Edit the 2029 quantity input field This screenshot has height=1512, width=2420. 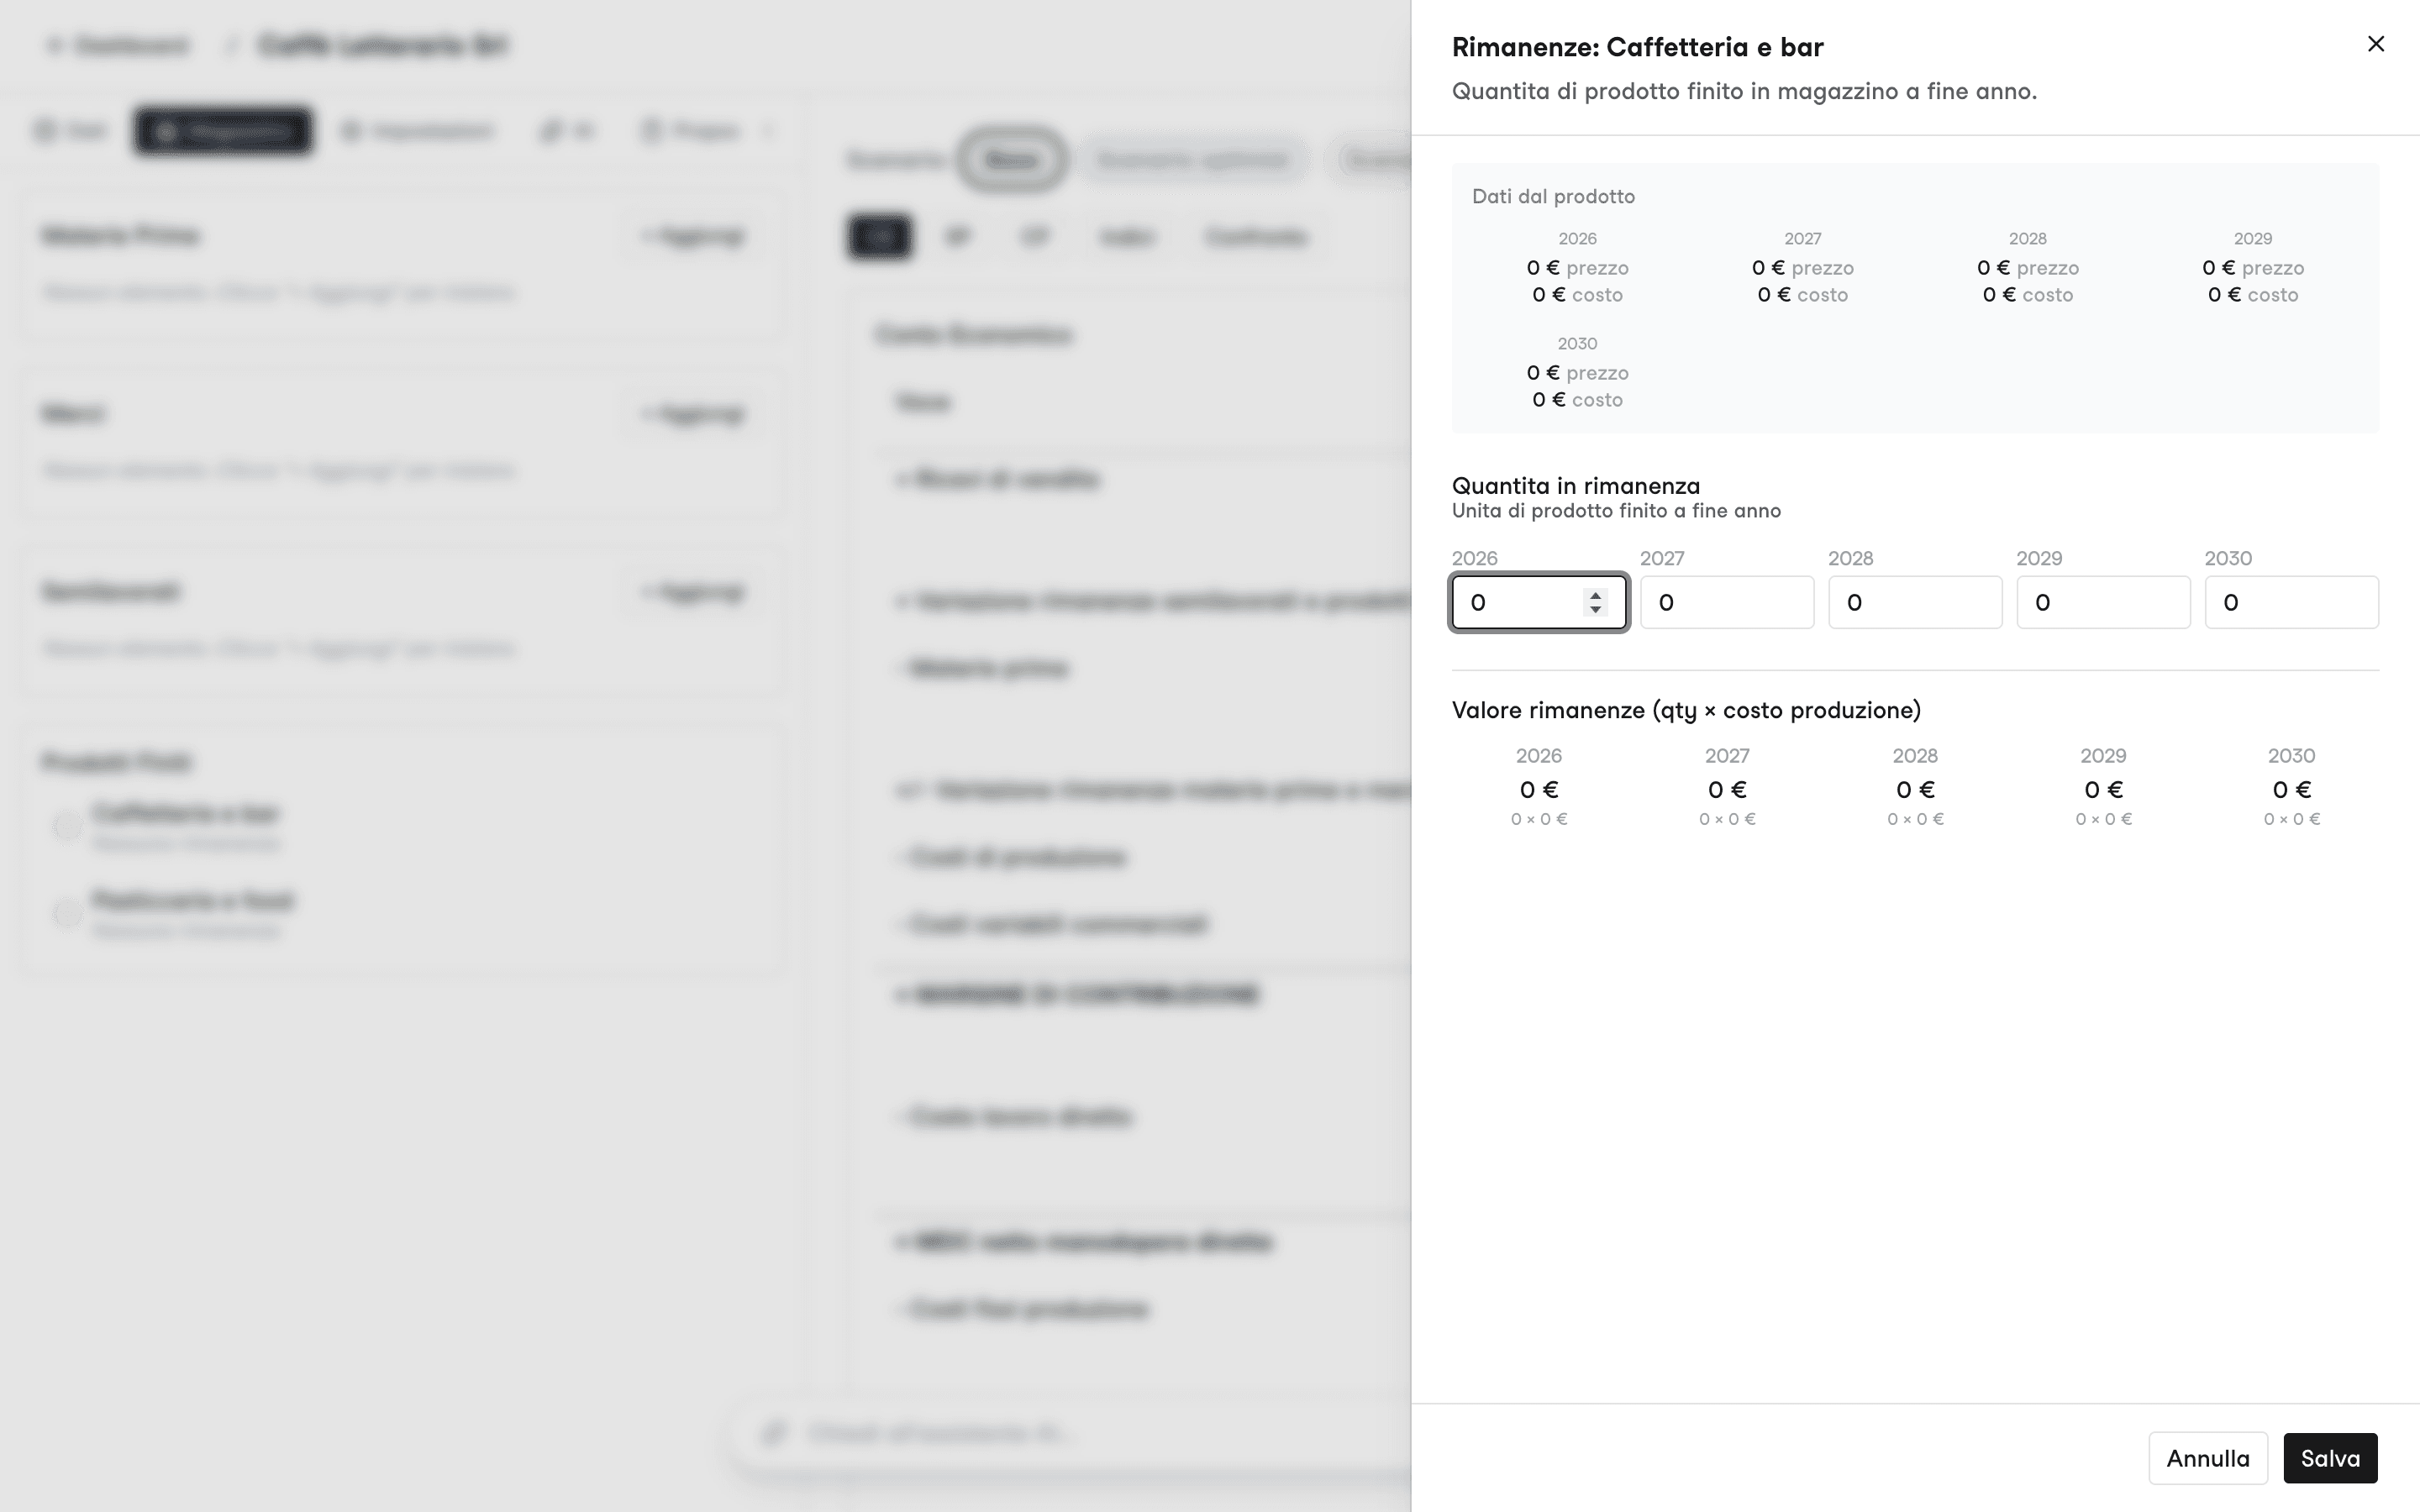[x=2102, y=602]
